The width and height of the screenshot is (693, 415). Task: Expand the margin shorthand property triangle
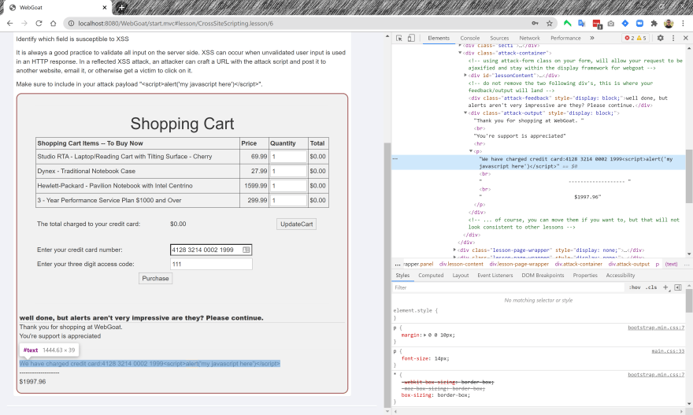pos(424,335)
